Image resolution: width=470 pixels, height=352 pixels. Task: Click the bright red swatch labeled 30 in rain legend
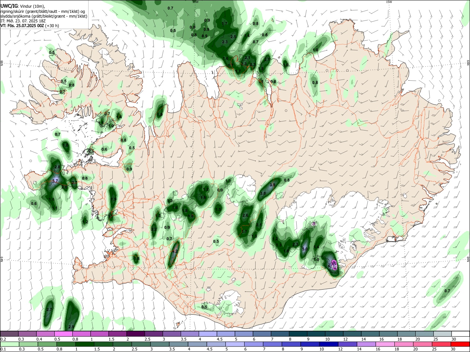[460, 344]
